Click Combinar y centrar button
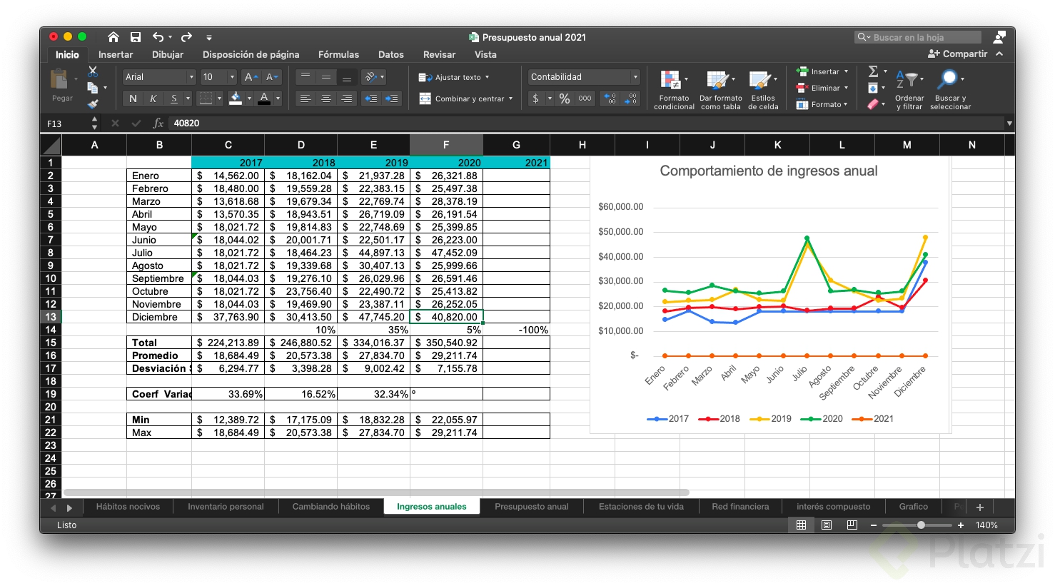The height and width of the screenshot is (586, 1055). pyautogui.click(x=465, y=98)
